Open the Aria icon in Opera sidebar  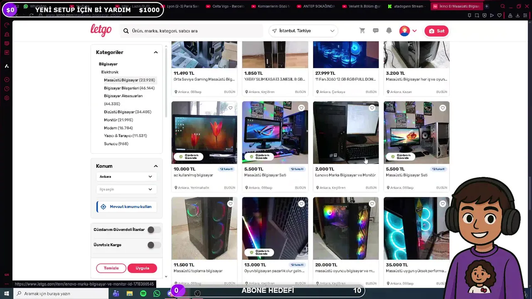tap(7, 66)
